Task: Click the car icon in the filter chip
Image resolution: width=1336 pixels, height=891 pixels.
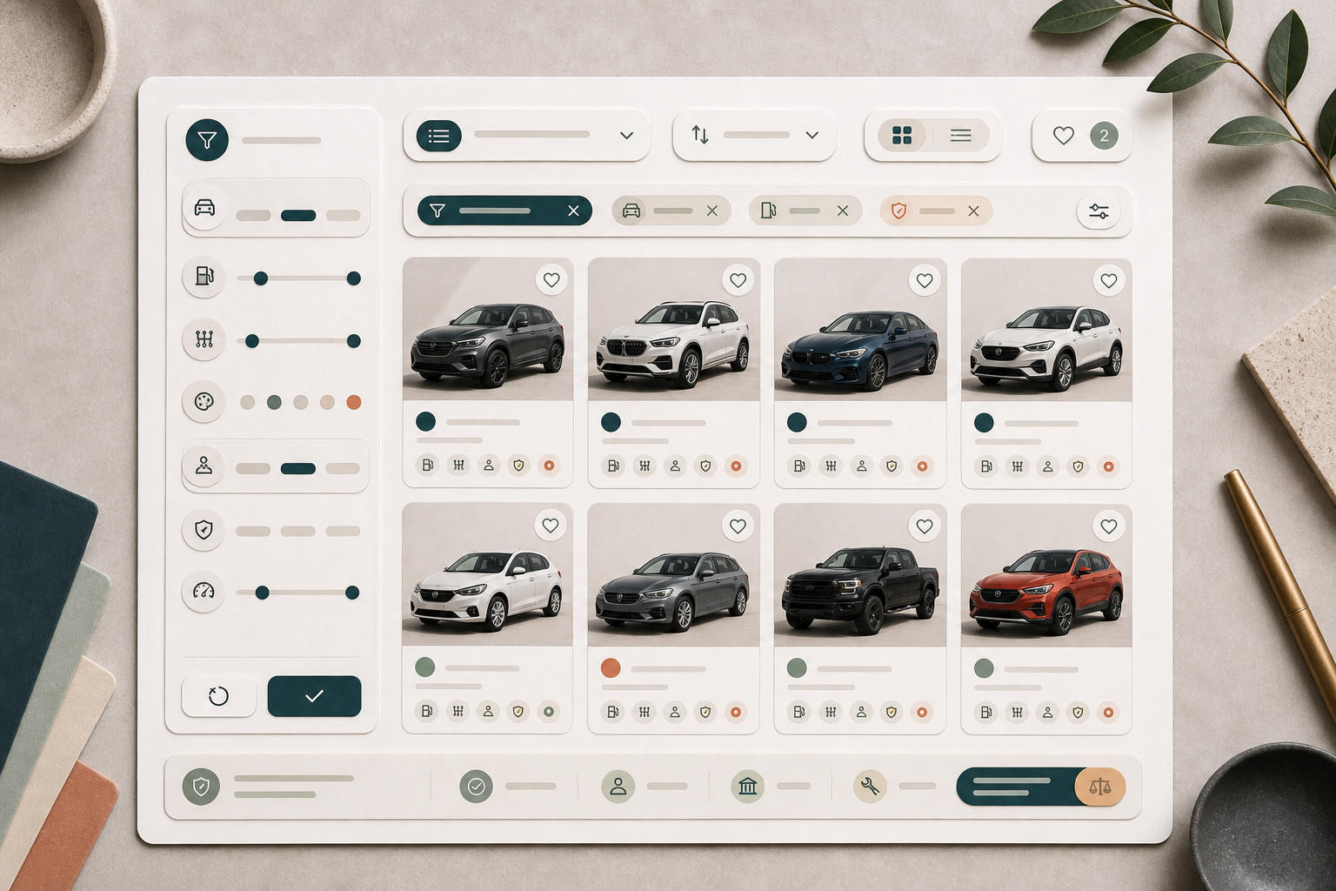Action: tap(631, 211)
